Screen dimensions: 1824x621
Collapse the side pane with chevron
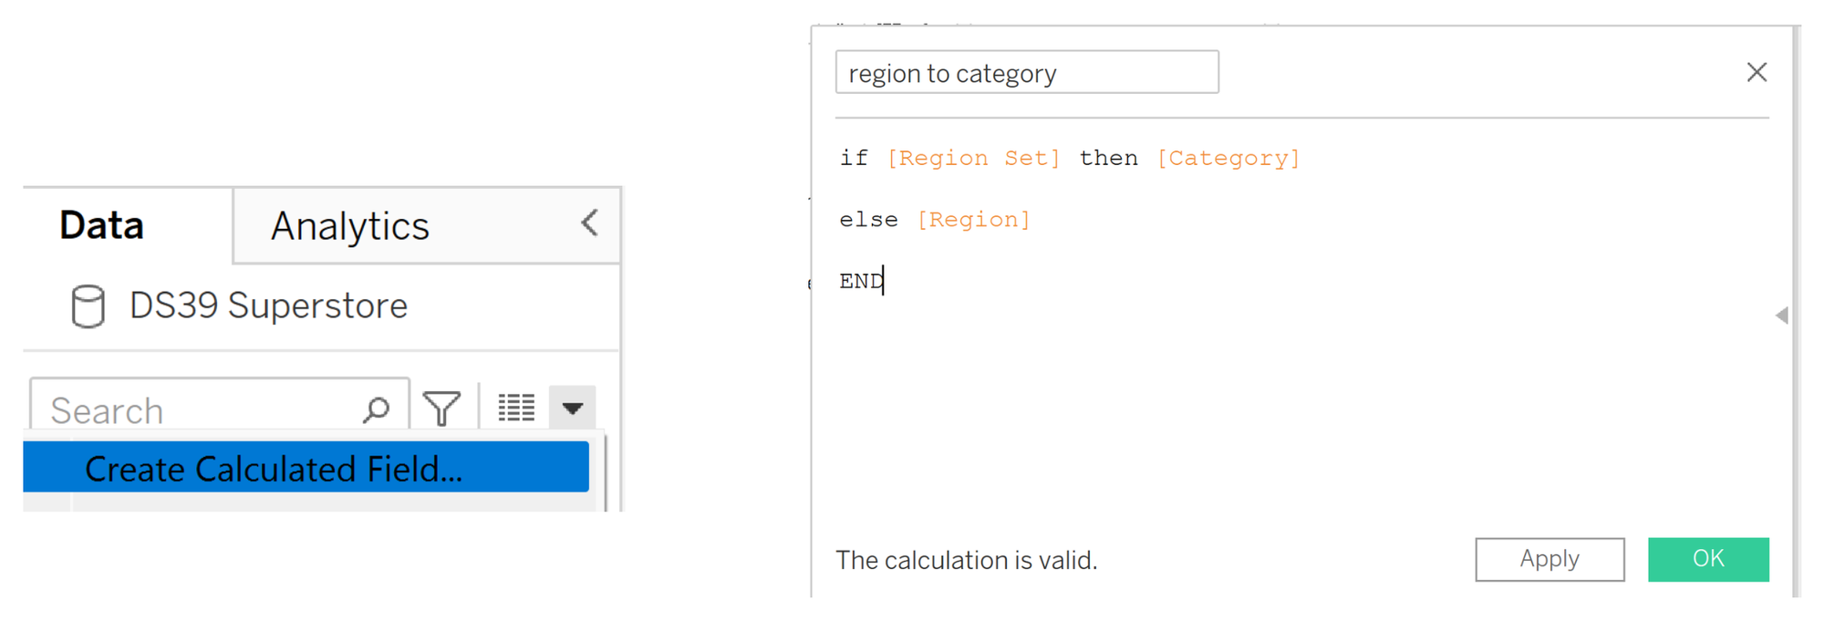point(590,223)
